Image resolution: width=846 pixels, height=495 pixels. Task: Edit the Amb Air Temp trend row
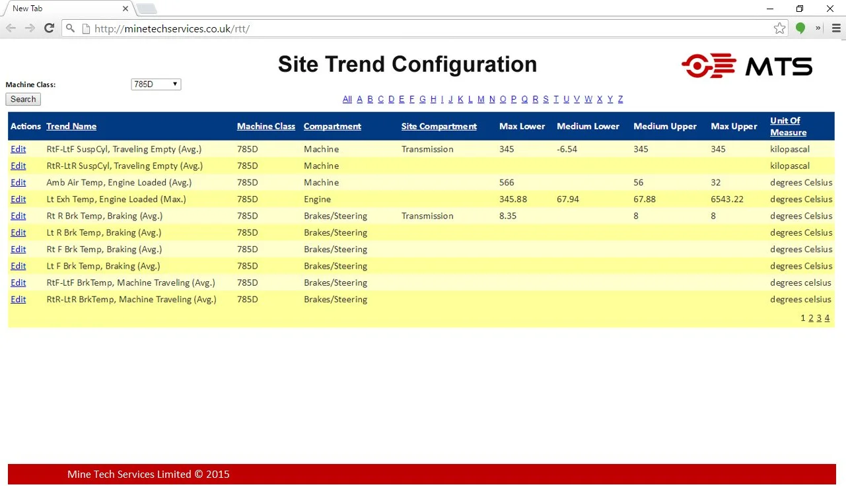(18, 182)
